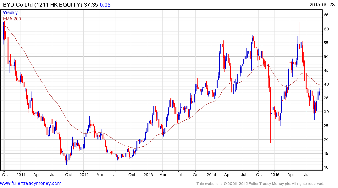Click the 15 price axis label

point(326,154)
